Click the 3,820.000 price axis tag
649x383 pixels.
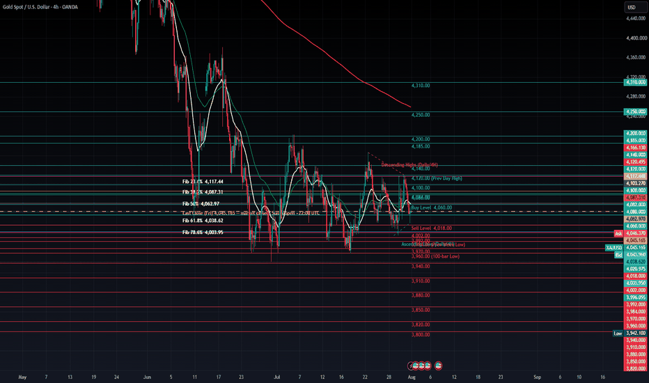click(x=635, y=368)
